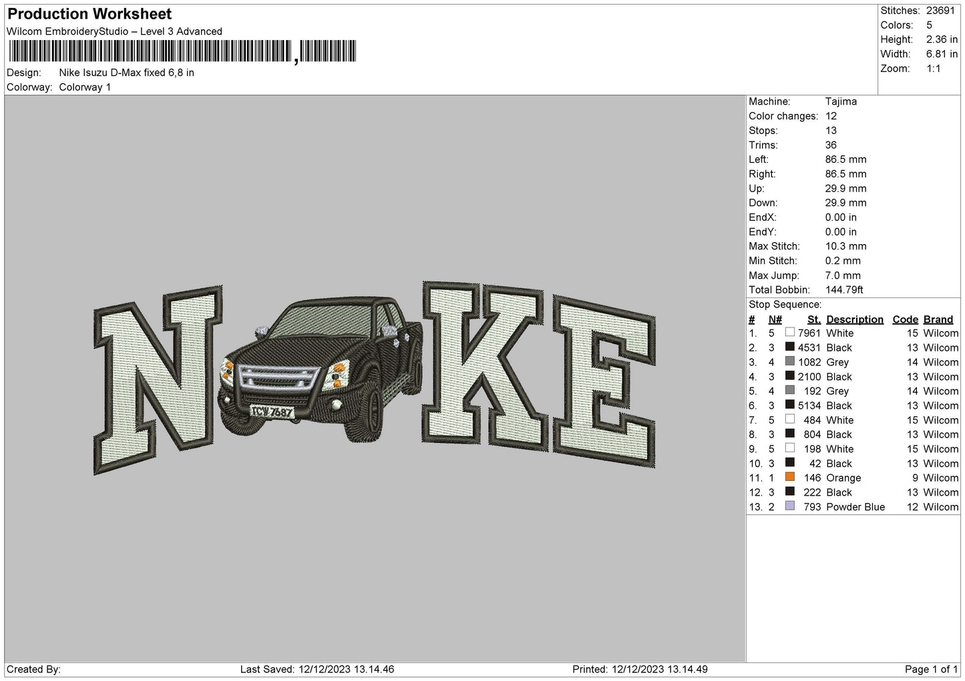Click the orange swatch in stop row 11
The height and width of the screenshot is (681, 965).
click(790, 477)
